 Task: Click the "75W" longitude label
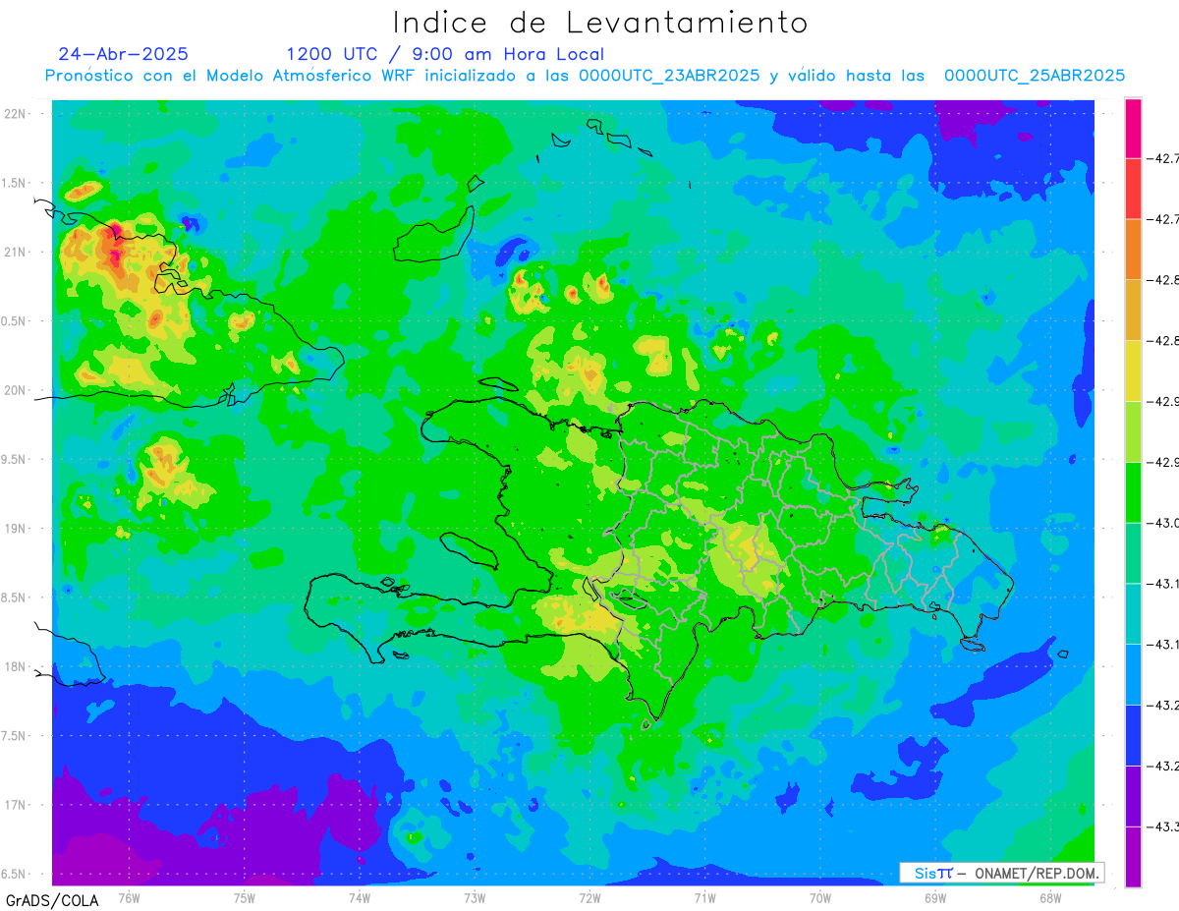[244, 898]
